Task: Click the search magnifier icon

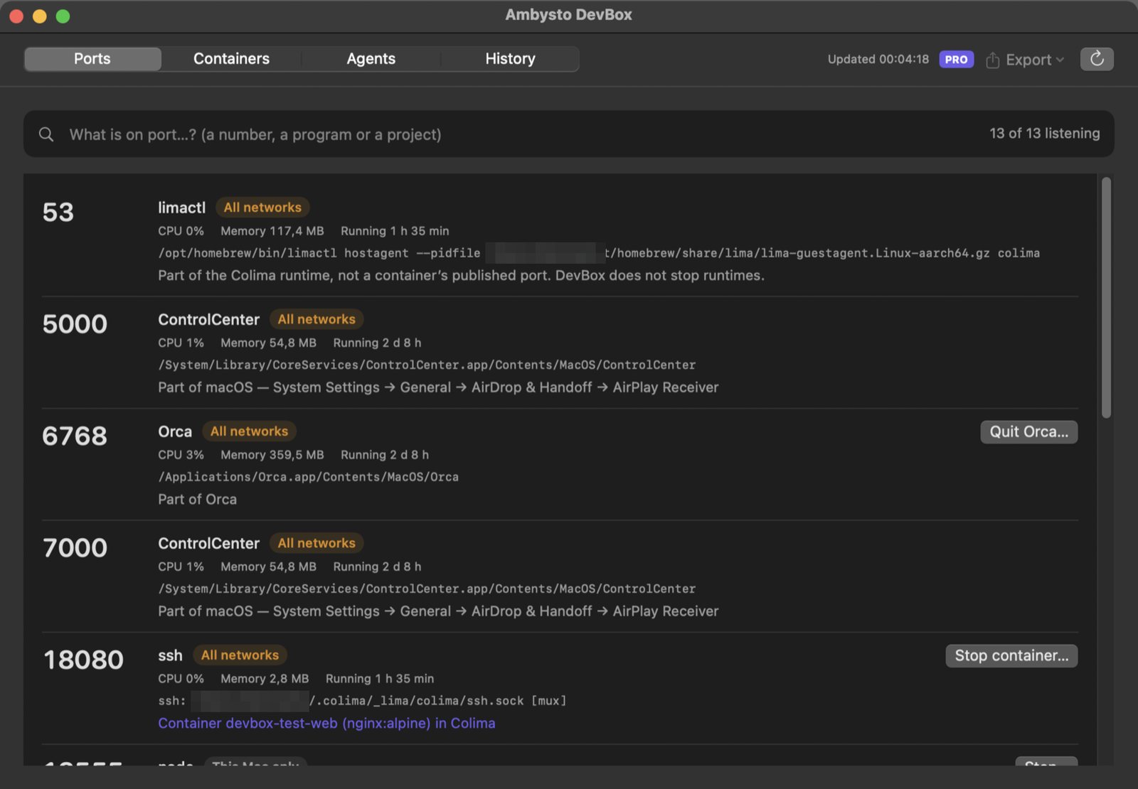Action: pos(46,134)
